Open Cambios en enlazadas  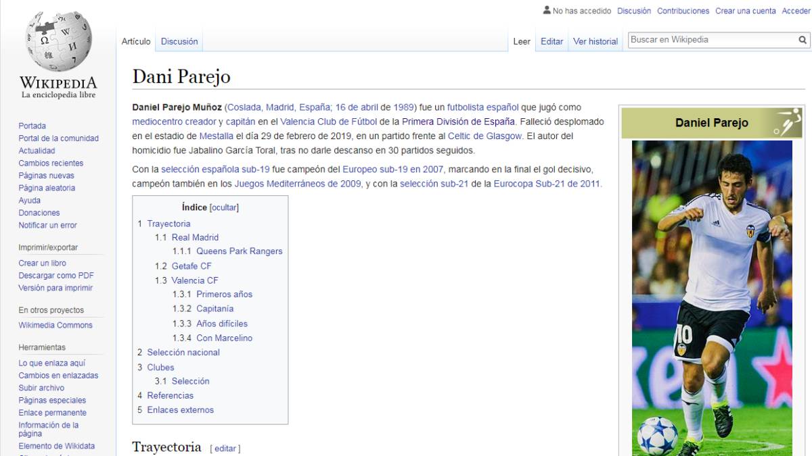click(x=58, y=376)
